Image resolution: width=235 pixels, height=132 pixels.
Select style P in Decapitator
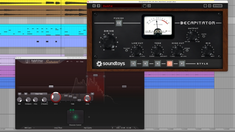182,64
